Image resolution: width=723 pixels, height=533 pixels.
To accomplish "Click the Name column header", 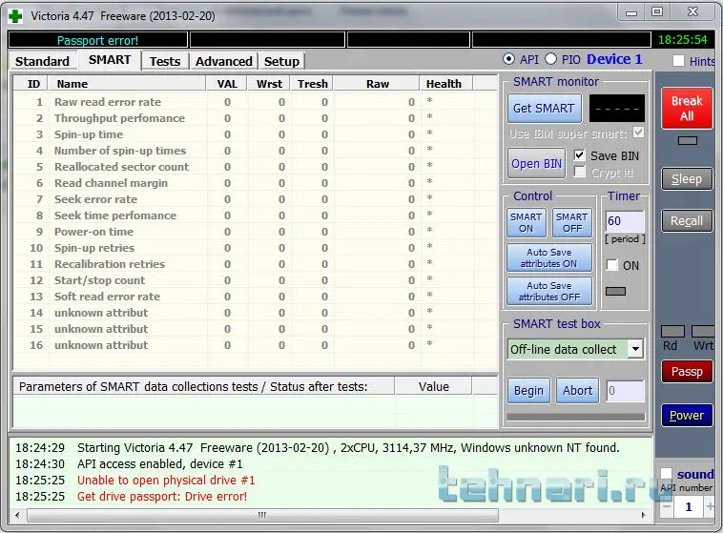I will coord(127,84).
